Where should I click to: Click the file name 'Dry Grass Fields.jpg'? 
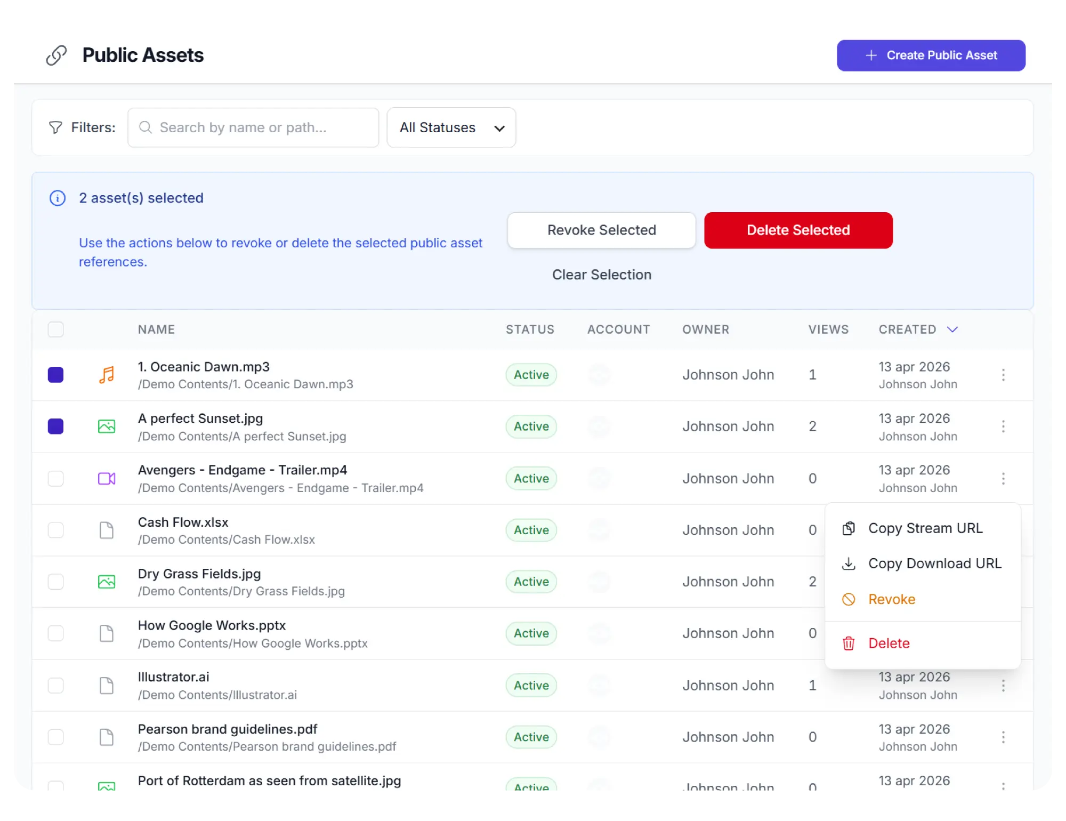click(x=199, y=574)
